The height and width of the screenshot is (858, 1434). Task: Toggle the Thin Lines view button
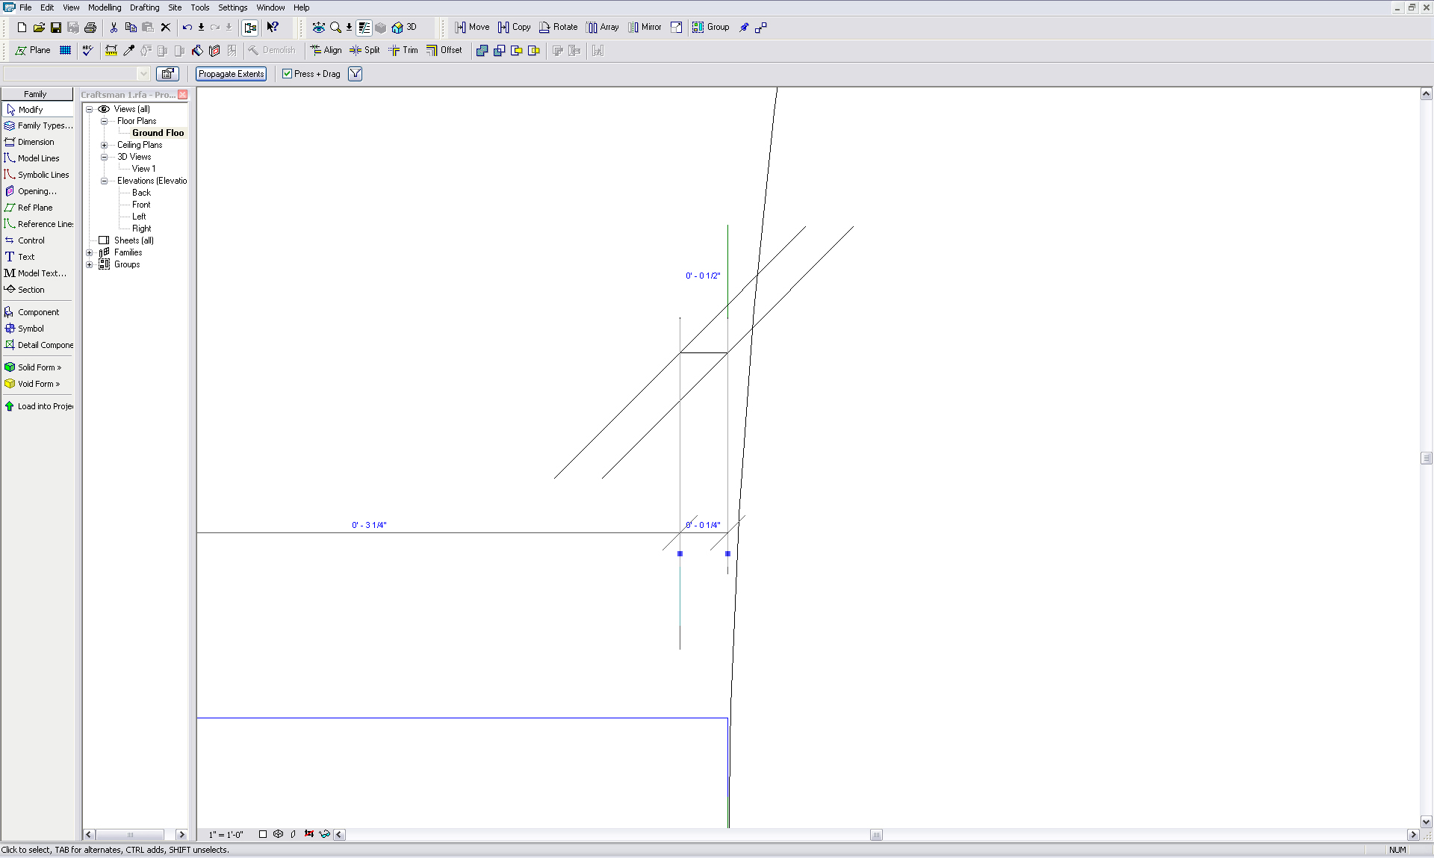(364, 28)
